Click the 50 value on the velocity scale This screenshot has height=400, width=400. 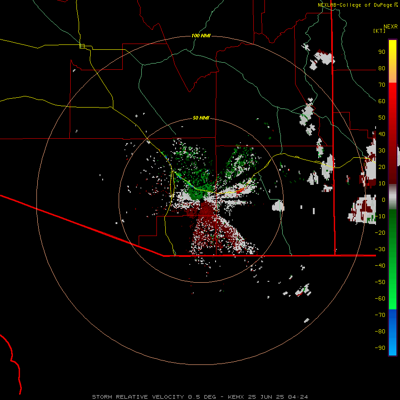pyautogui.click(x=382, y=118)
